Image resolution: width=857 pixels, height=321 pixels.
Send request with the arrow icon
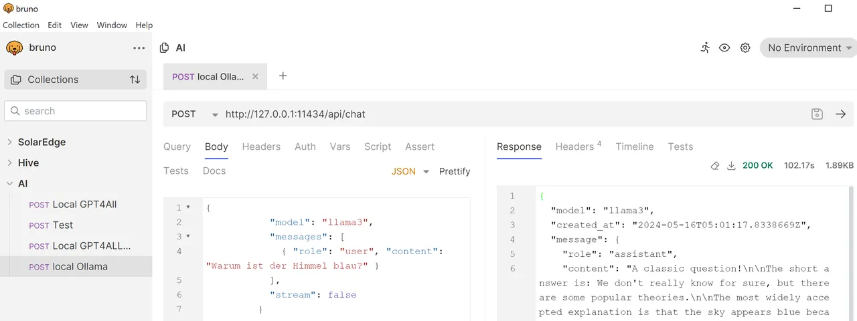click(841, 114)
